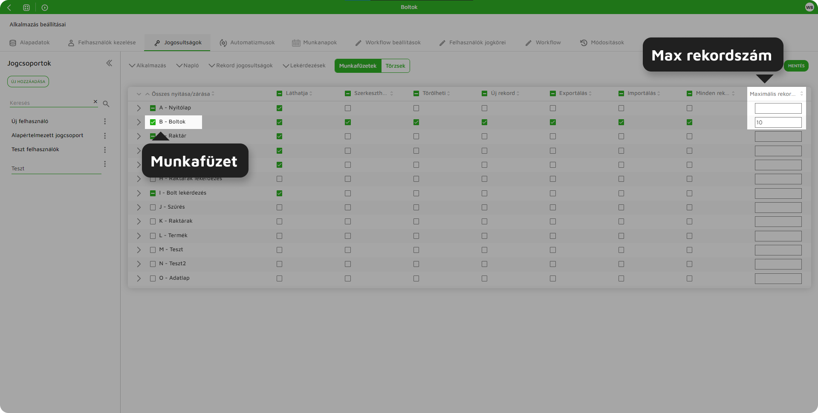Click max record field for B - Boltok

pos(778,122)
